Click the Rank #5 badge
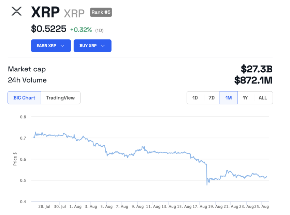The image size is (290, 215). [x=101, y=12]
